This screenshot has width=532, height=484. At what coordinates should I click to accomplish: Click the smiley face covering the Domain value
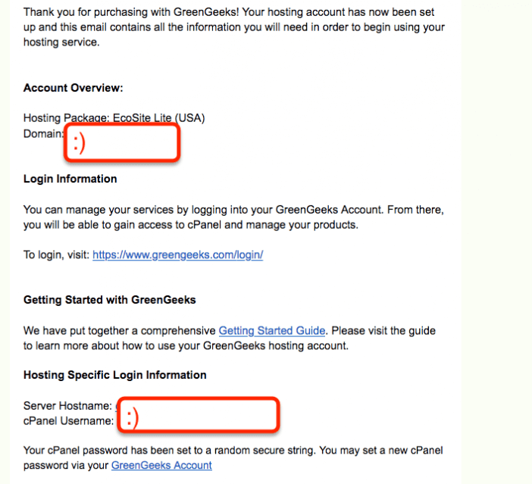(79, 142)
